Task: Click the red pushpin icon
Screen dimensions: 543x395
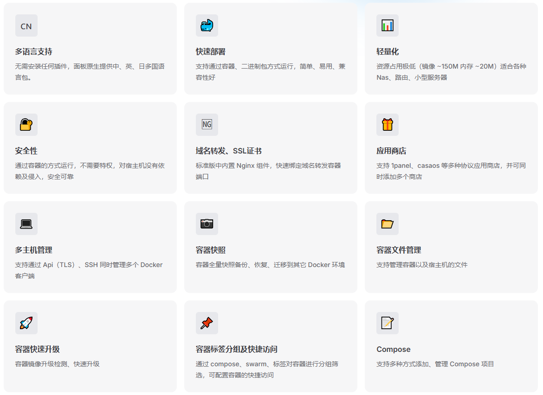Action: [x=207, y=323]
